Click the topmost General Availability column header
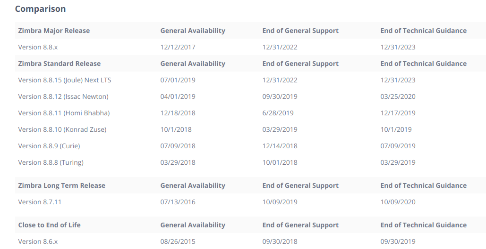The height and width of the screenshot is (249, 486). pos(193,31)
